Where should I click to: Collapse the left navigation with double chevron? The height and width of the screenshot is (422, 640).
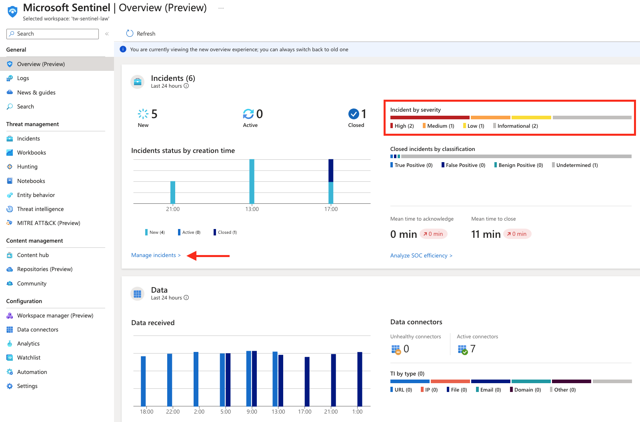coord(107,34)
